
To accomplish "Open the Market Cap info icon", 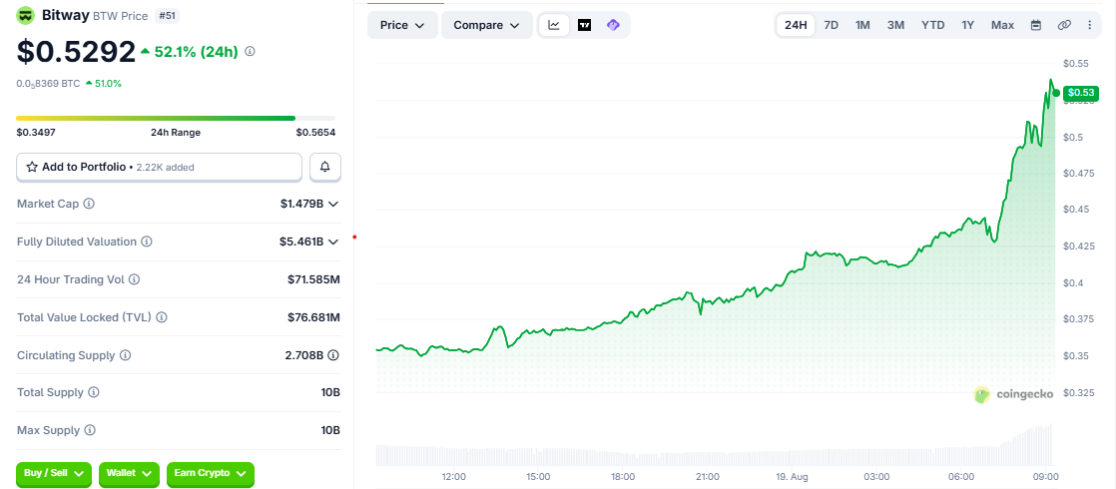I will [89, 204].
